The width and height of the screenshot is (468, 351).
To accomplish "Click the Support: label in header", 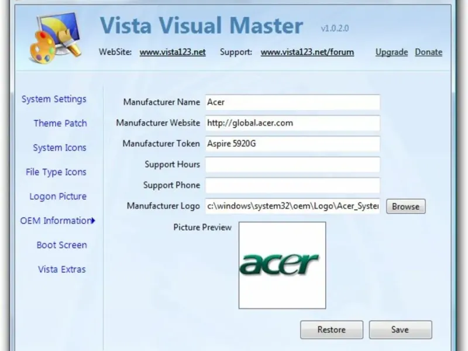I will pos(236,52).
